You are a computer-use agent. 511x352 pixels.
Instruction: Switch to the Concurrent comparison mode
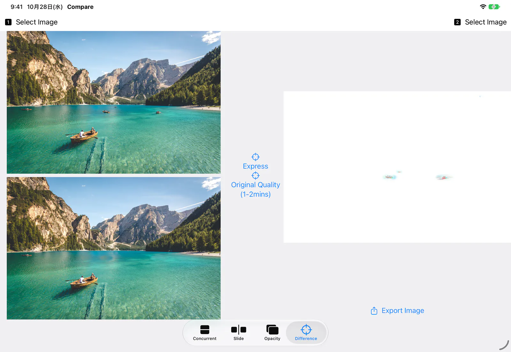[x=205, y=333]
